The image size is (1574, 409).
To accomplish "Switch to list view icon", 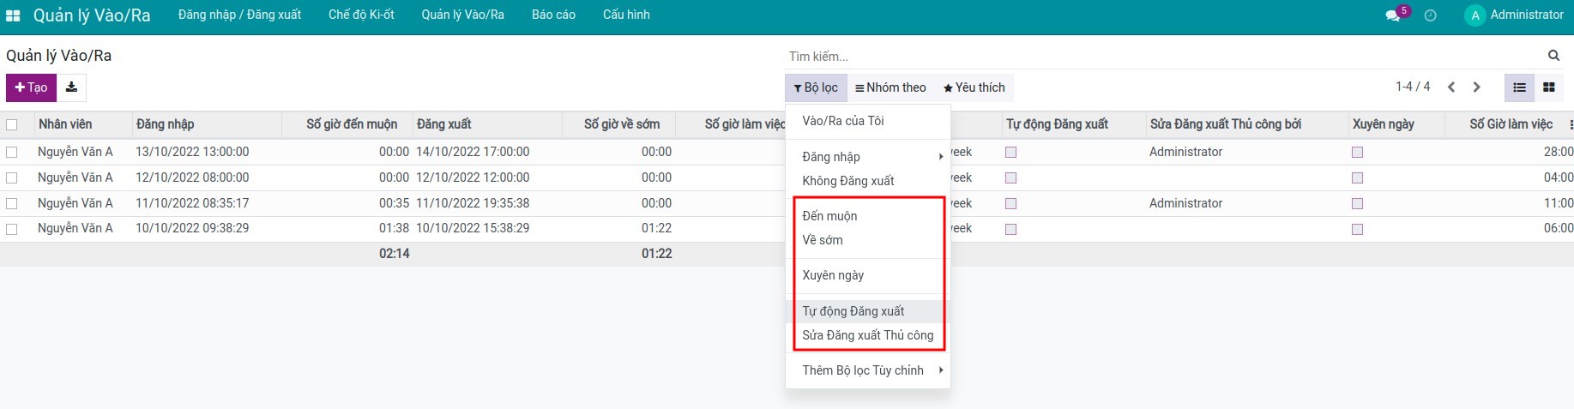I will [x=1519, y=87].
